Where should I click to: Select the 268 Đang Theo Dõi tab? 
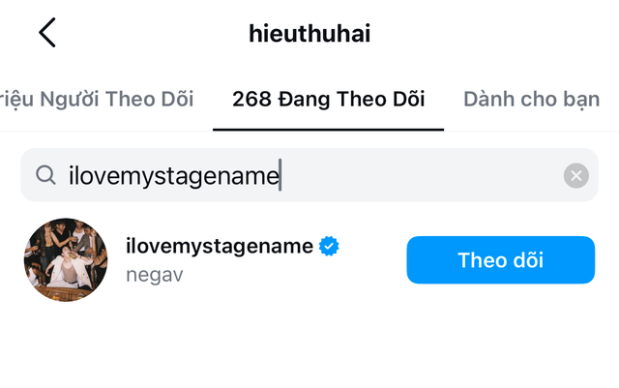[x=328, y=99]
